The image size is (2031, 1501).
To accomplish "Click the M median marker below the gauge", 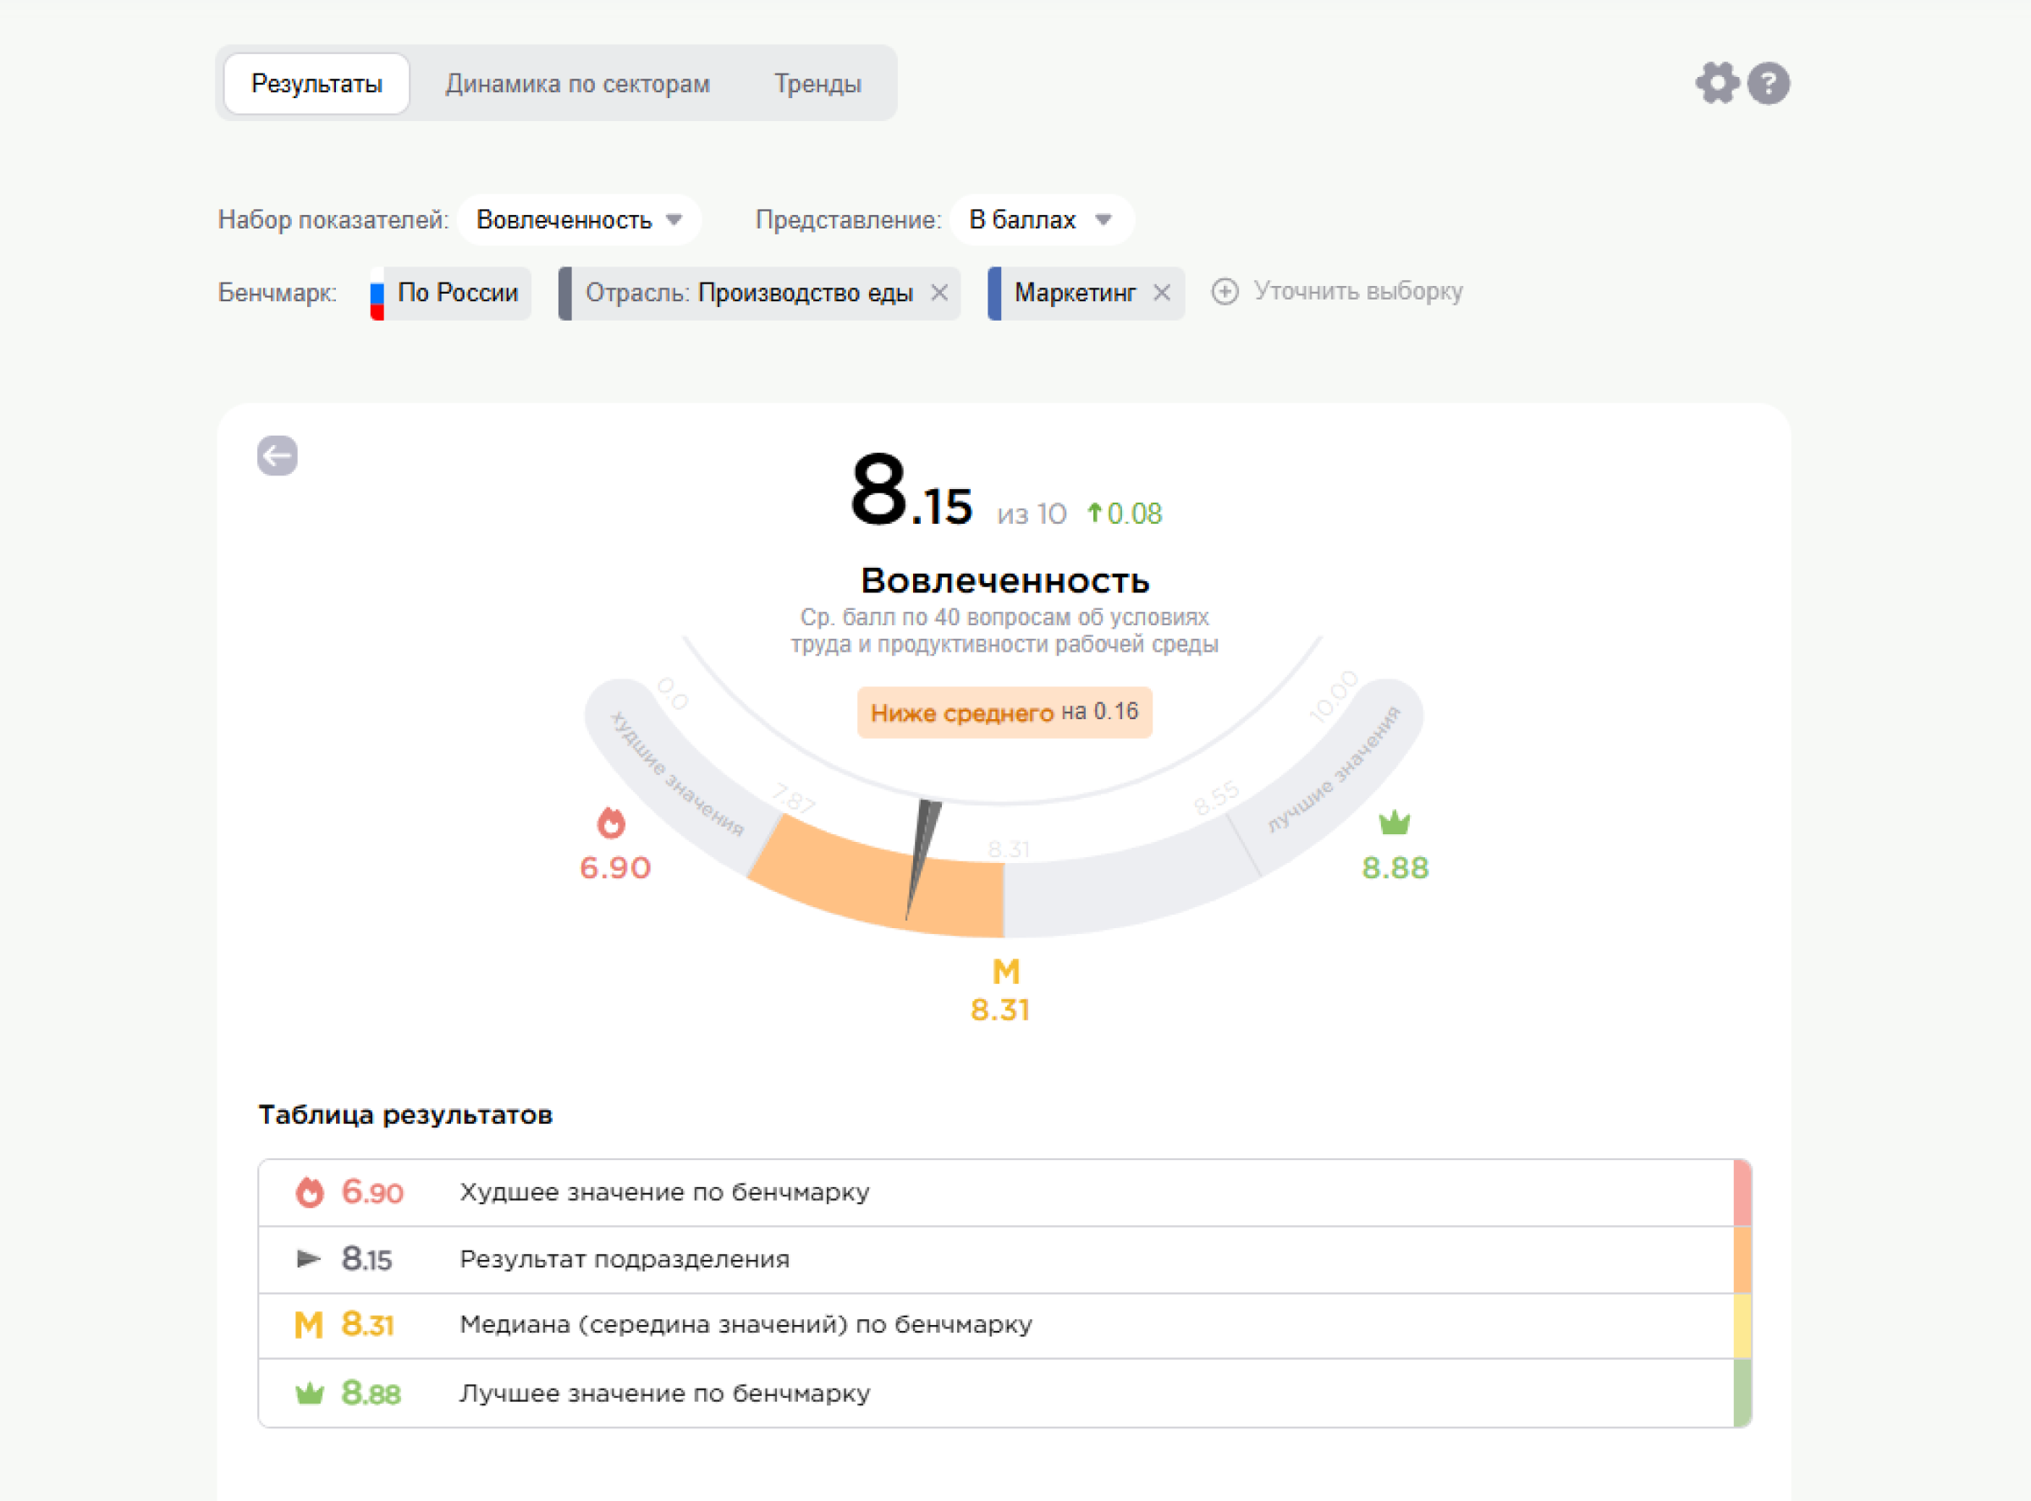I will tap(1006, 972).
